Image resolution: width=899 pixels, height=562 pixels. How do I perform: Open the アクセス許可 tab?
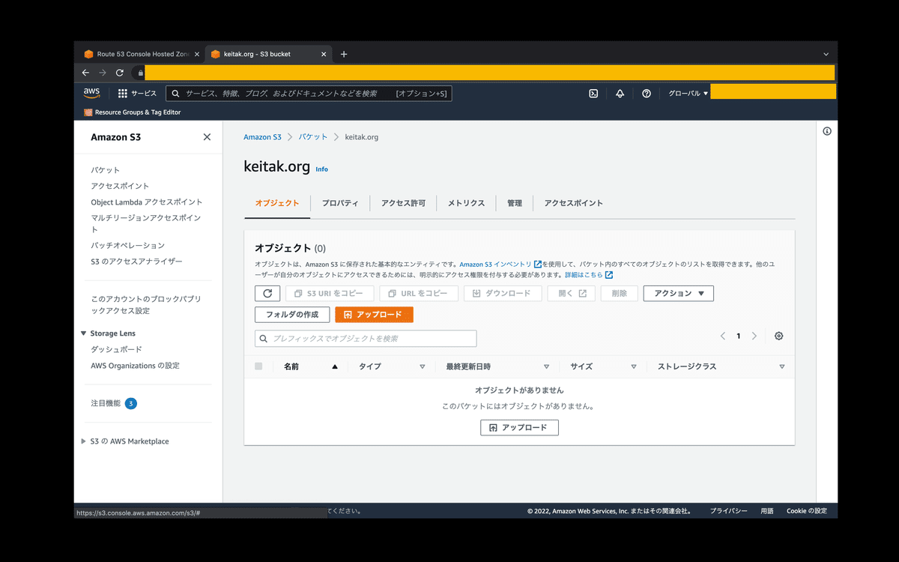403,203
